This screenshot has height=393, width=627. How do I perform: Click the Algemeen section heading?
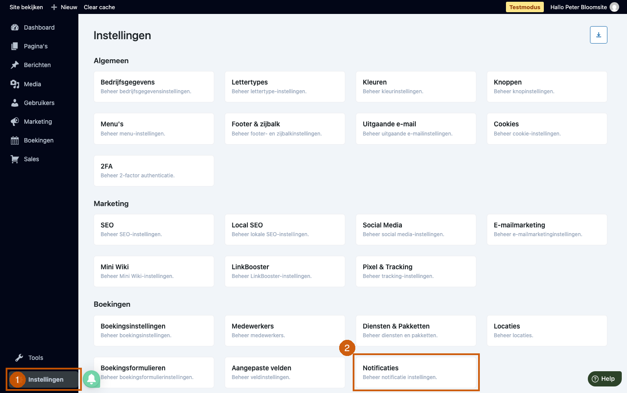pos(111,61)
